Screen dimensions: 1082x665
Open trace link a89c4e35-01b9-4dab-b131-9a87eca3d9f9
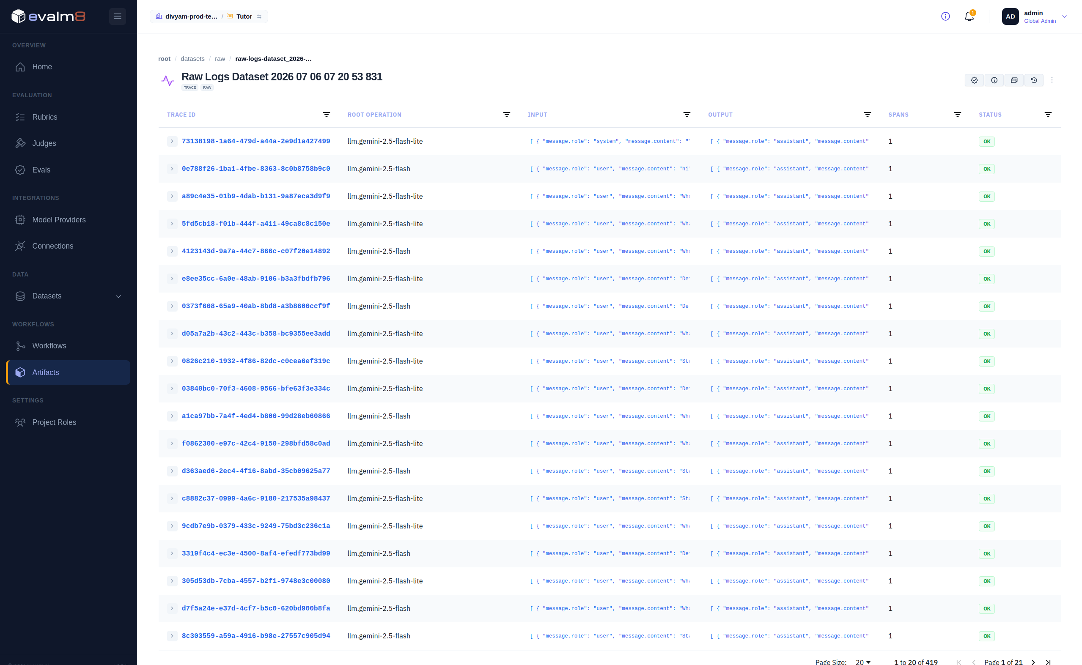[255, 196]
